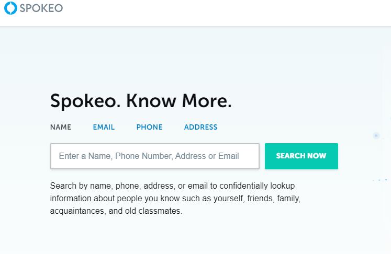Click the large decorative dot on right edge

[376, 135]
